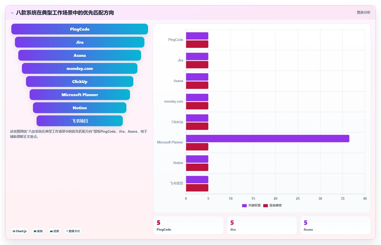Click the 表格 tag chip
This screenshot has height=245, width=381.
click(38, 231)
